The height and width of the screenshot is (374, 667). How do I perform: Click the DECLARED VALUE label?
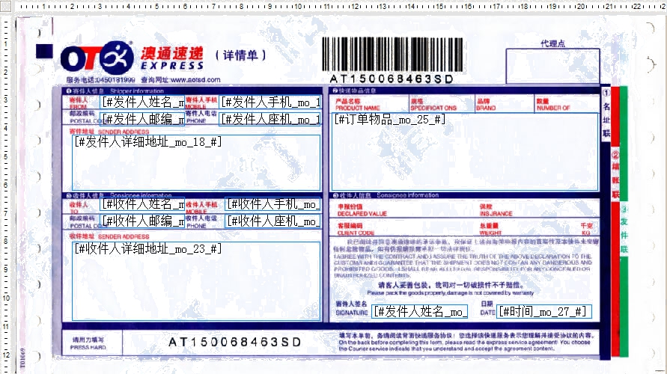pos(362,213)
